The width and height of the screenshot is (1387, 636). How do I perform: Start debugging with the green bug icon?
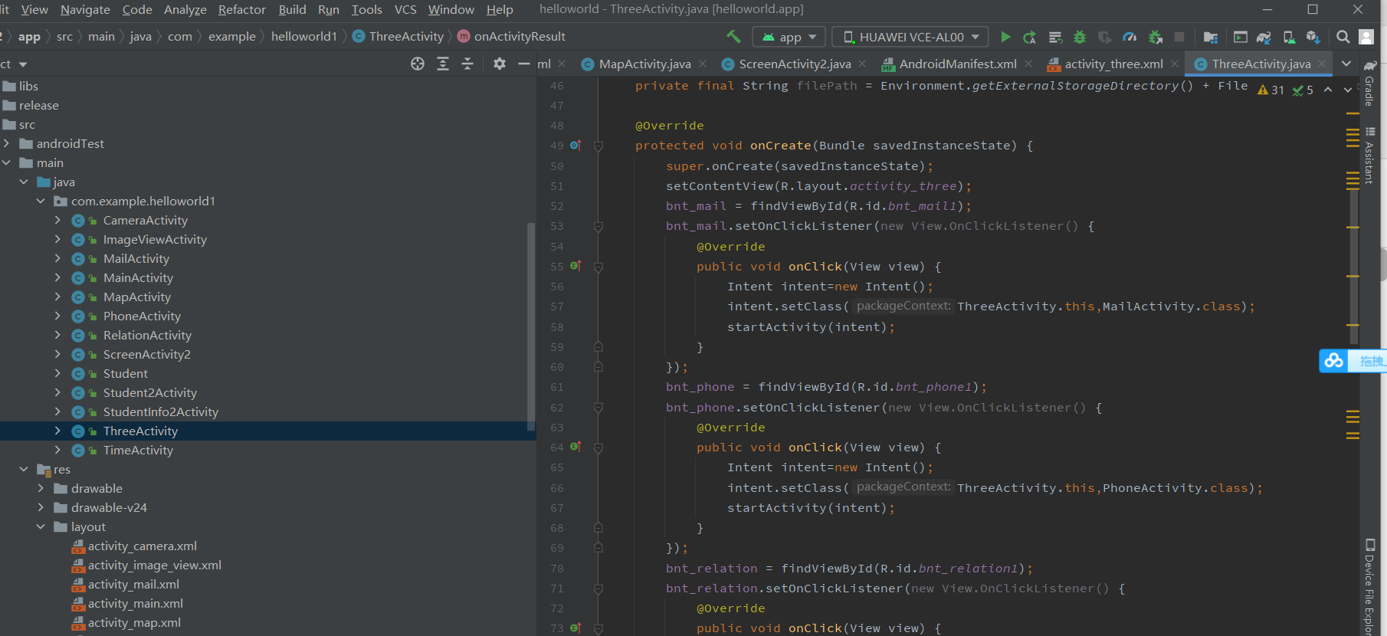tap(1080, 37)
